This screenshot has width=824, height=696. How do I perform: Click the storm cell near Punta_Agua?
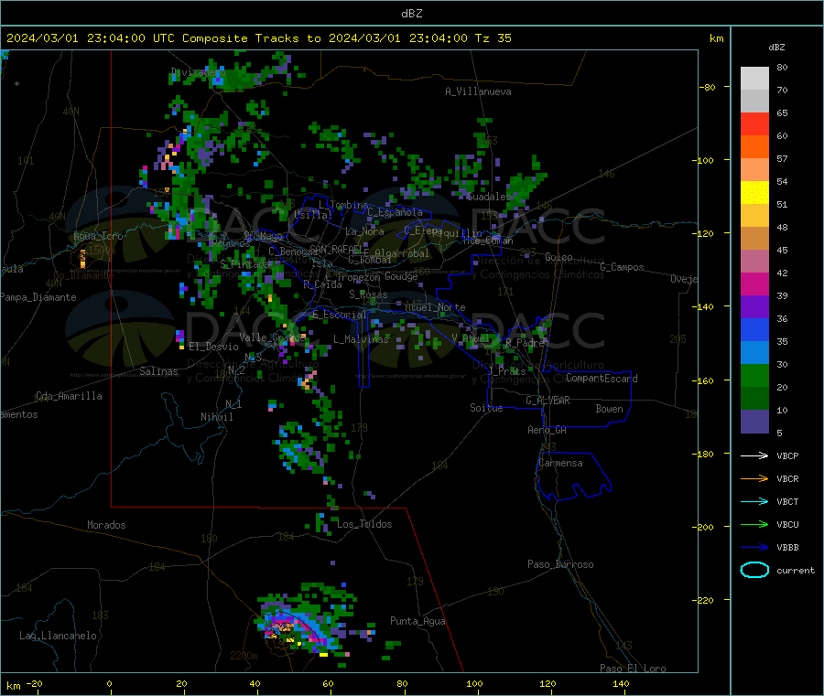pos(299,625)
